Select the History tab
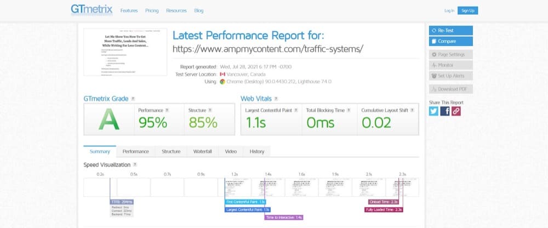 tap(256, 151)
